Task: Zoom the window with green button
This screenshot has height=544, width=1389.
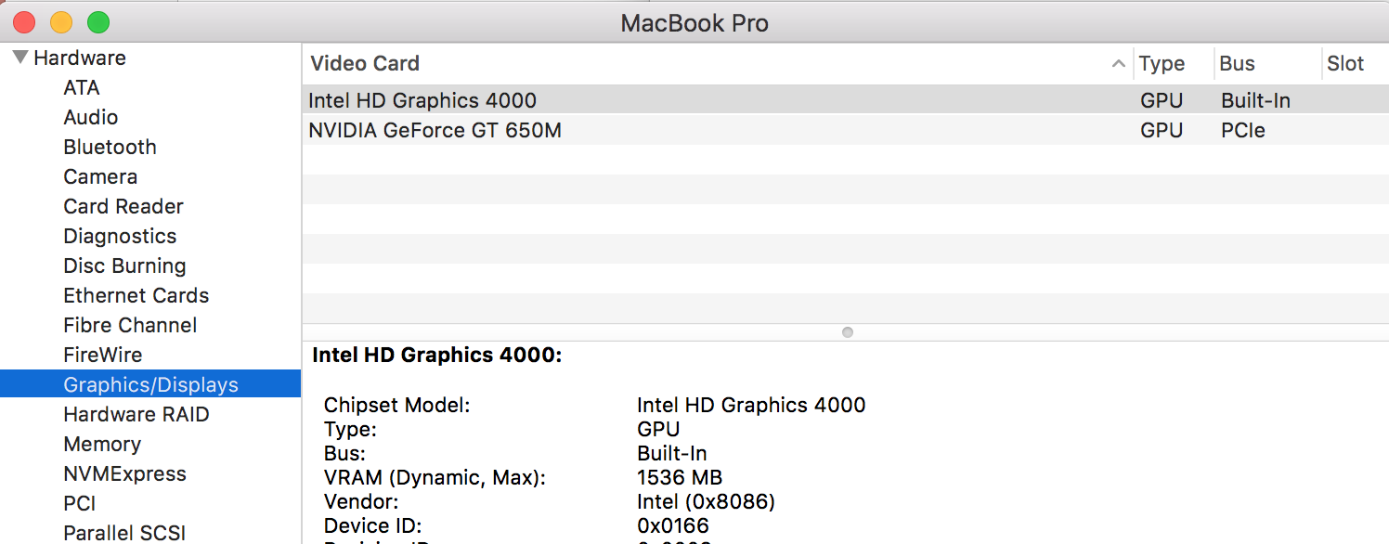Action: 98,22
